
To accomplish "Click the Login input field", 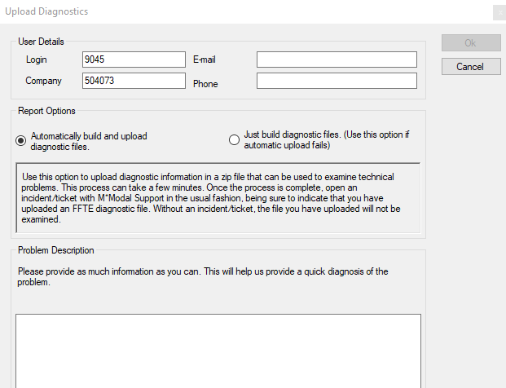I will 134,60.
